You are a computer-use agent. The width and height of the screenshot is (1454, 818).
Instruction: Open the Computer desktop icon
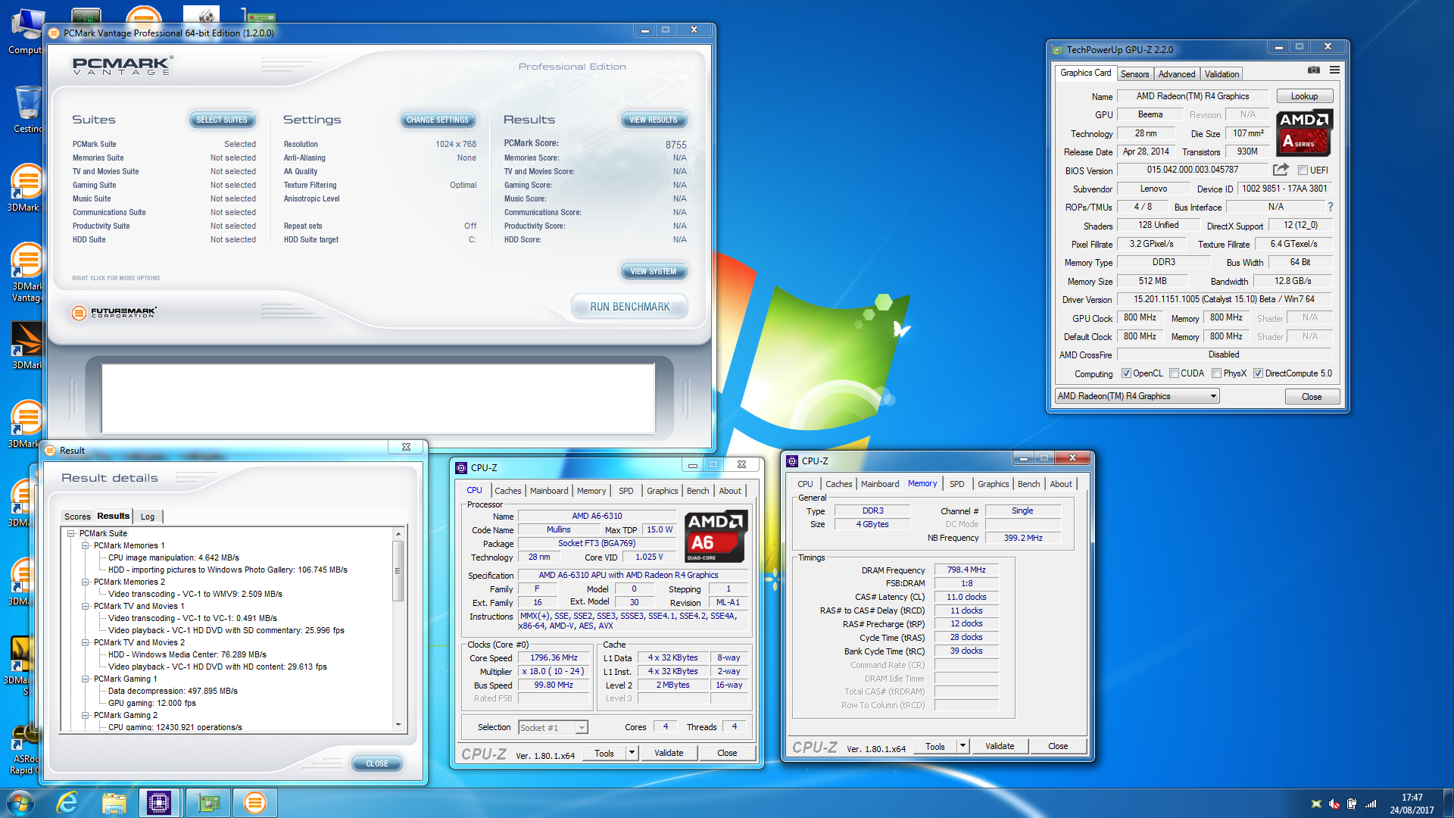coord(26,30)
